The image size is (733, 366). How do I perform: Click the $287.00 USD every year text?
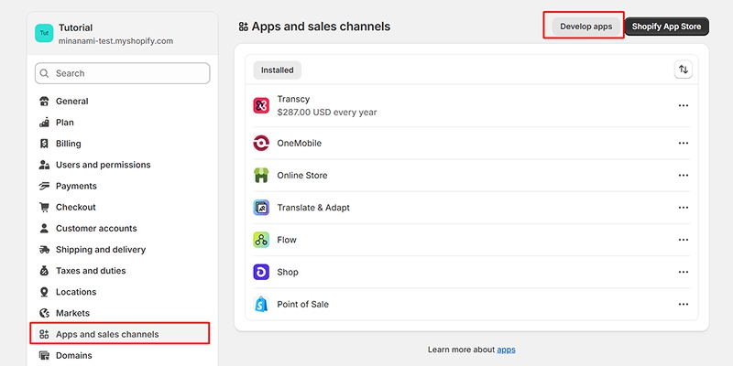[327, 113]
